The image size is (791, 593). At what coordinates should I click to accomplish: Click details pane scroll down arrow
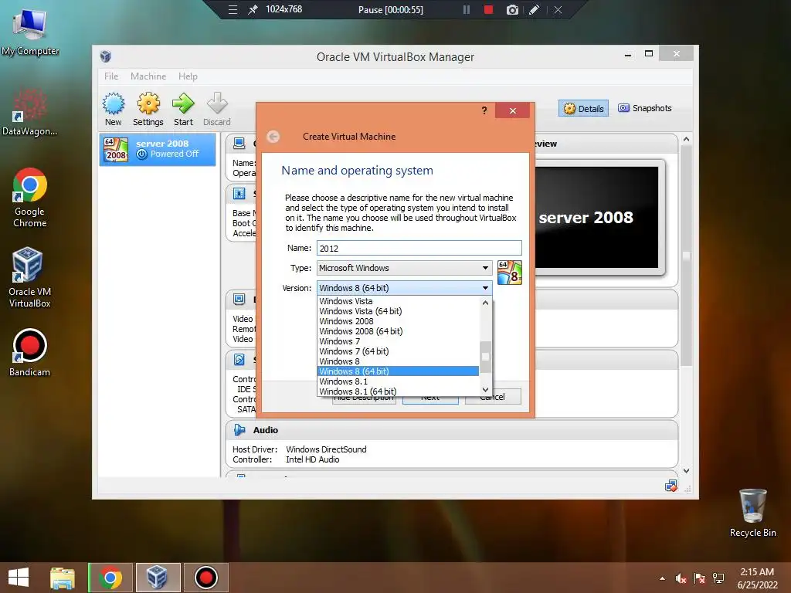point(686,471)
